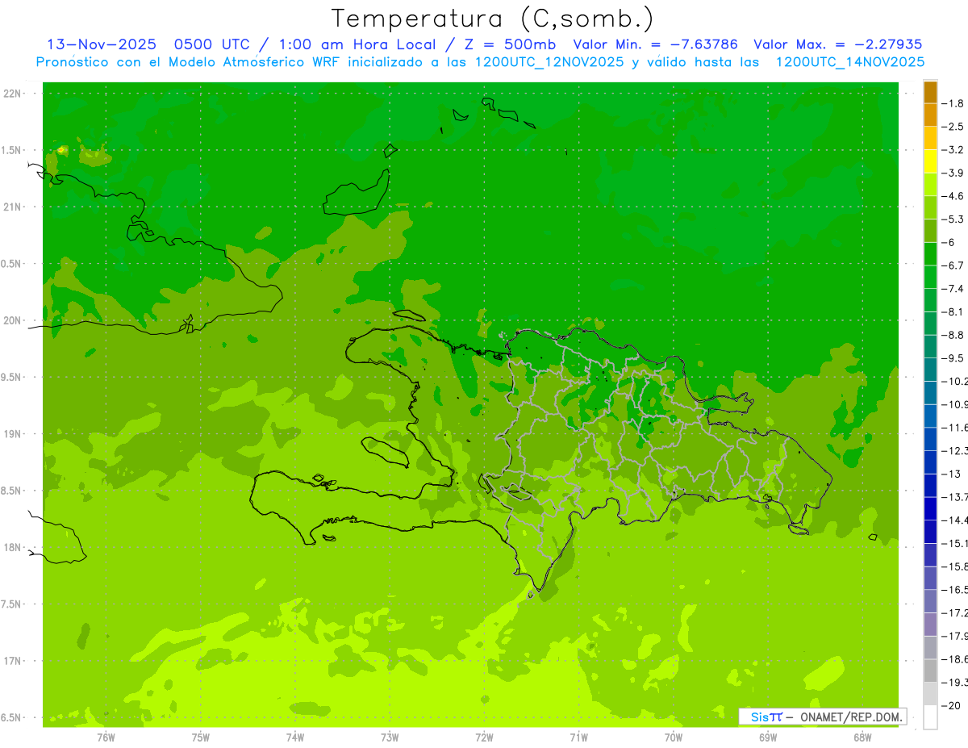Click the '72W' longitude label
The height and width of the screenshot is (748, 968).
pyautogui.click(x=484, y=738)
